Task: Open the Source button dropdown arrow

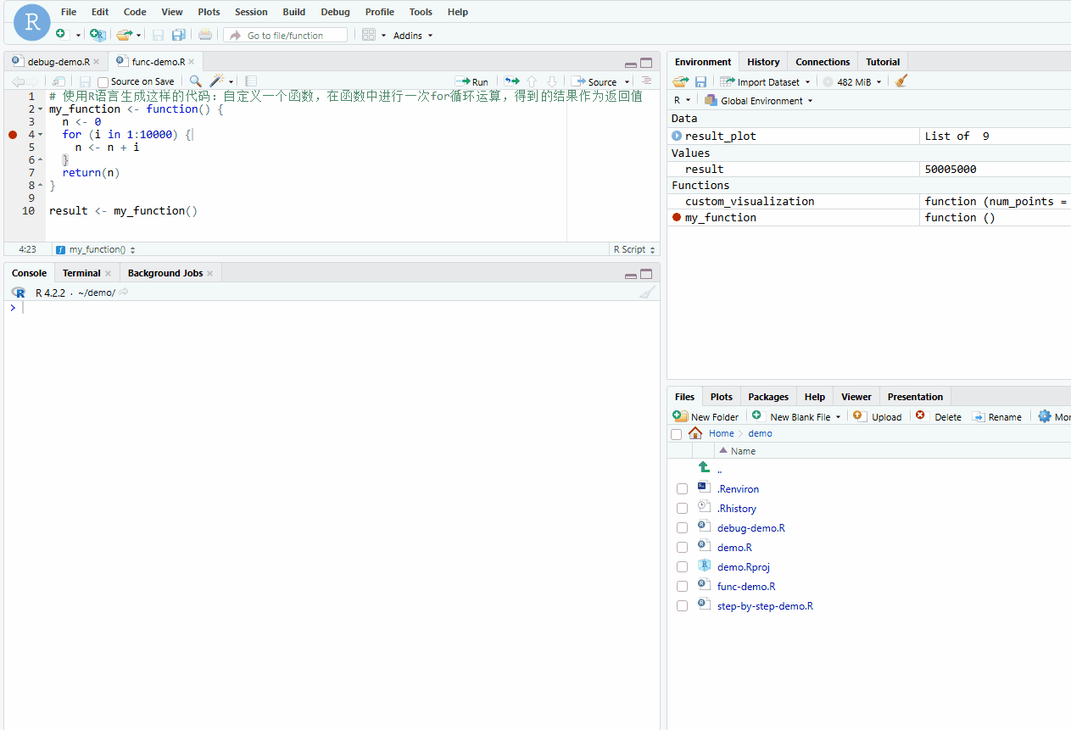Action: (628, 82)
